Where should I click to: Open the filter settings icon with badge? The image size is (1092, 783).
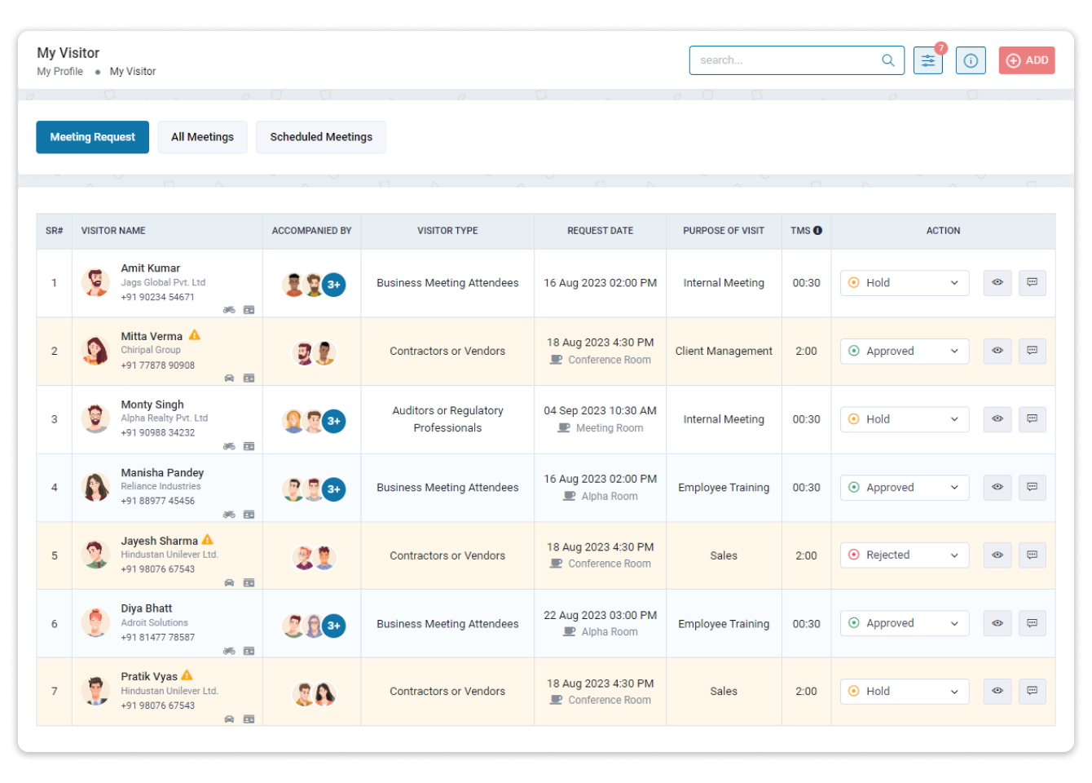click(927, 60)
